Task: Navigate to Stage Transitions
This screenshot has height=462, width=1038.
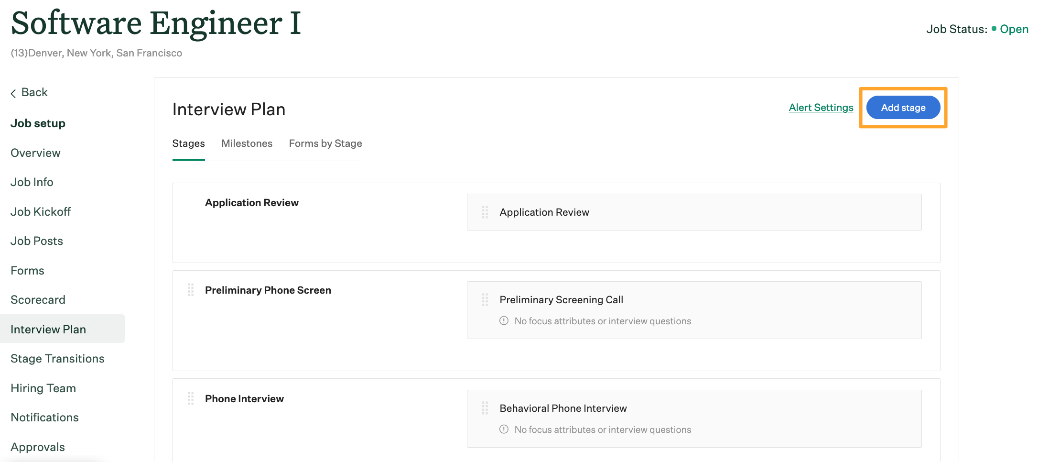Action: tap(57, 359)
